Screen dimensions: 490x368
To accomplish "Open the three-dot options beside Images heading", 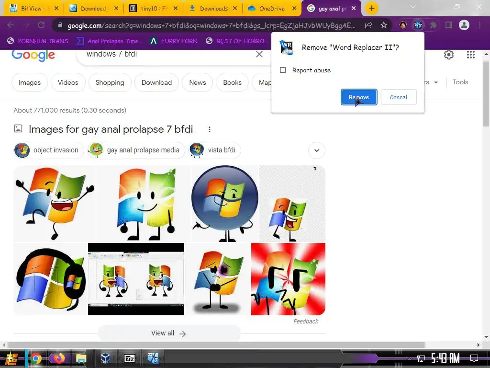I will coord(210,129).
